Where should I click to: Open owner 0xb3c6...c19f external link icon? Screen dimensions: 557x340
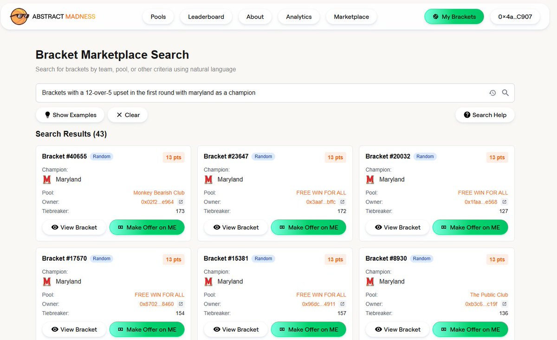505,304
